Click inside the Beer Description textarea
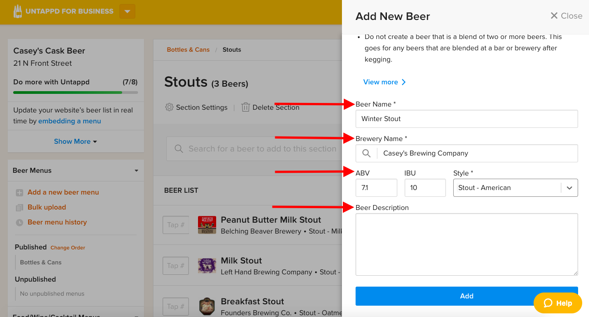This screenshot has width=589, height=317. pyautogui.click(x=466, y=244)
